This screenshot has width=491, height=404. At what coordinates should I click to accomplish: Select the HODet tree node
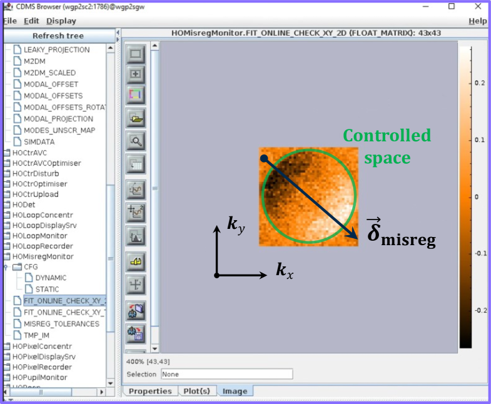tap(24, 205)
